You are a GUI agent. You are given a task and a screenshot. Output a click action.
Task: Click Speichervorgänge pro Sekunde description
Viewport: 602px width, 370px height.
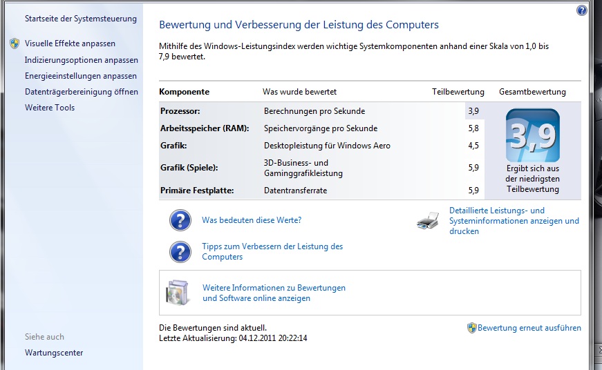point(321,128)
